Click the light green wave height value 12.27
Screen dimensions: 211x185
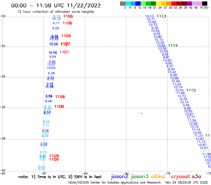click(x=205, y=151)
